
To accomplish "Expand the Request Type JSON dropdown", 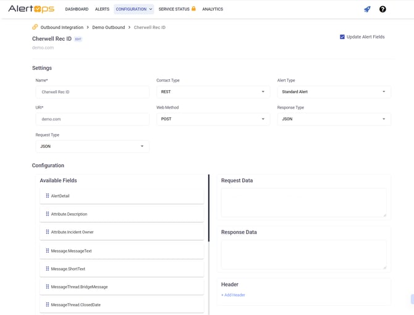I will [93, 146].
